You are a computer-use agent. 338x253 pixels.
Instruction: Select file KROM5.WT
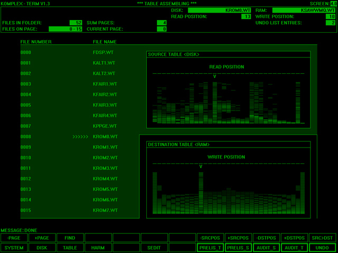106,189
